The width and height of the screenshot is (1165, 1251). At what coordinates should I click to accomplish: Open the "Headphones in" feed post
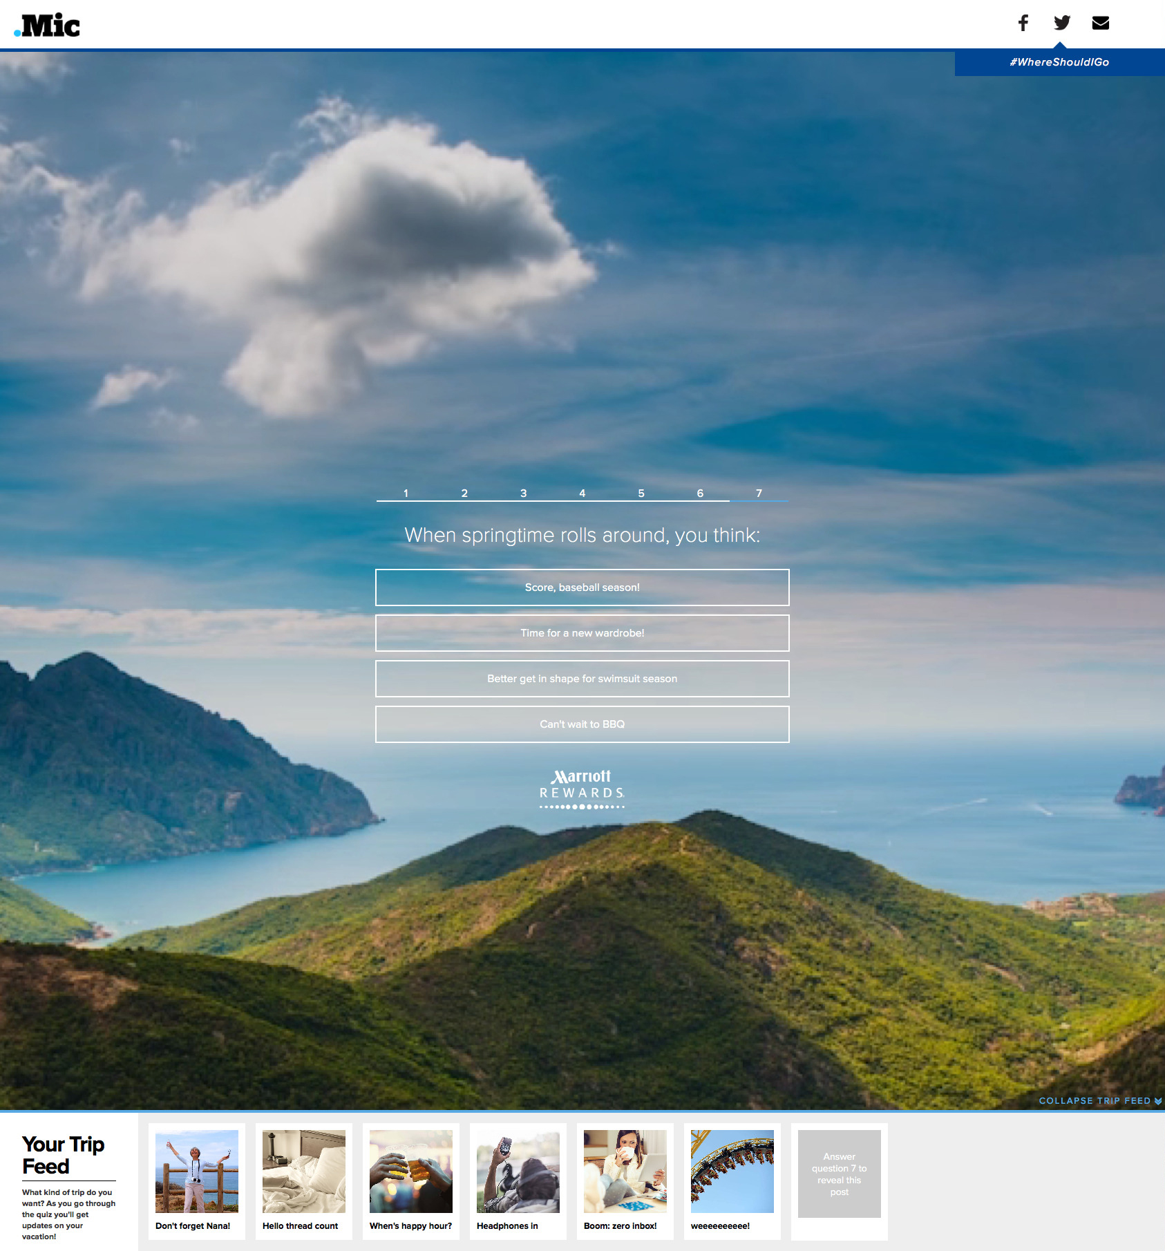tap(518, 1172)
